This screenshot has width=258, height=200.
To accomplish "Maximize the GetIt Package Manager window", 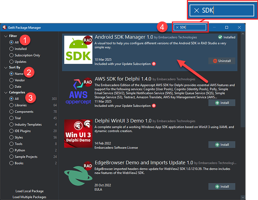I will 226,27.
